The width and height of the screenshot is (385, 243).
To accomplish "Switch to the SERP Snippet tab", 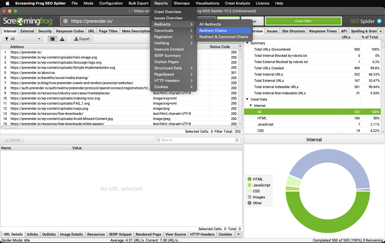I will tap(120, 234).
